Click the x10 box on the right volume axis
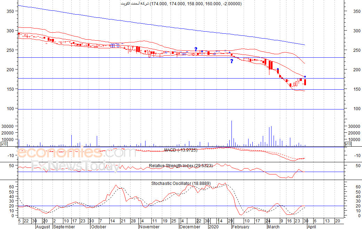Screen dimensions: 362x229 pyautogui.click(x=348, y=144)
